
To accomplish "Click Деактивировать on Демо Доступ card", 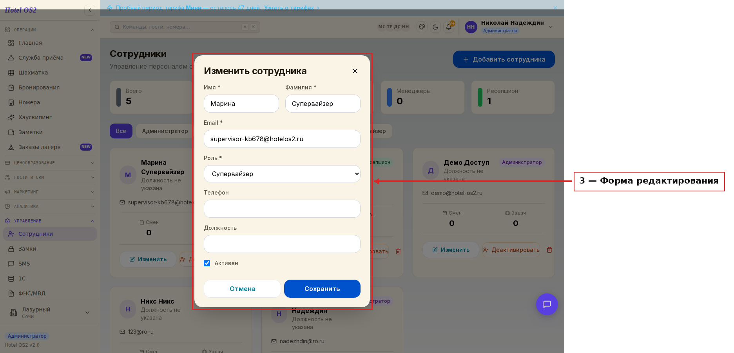I will tap(511, 250).
